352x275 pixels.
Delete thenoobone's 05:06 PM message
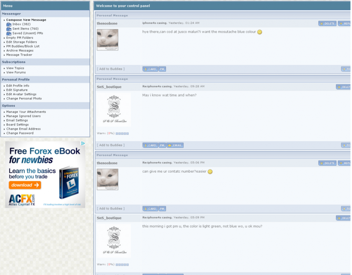[327, 163]
